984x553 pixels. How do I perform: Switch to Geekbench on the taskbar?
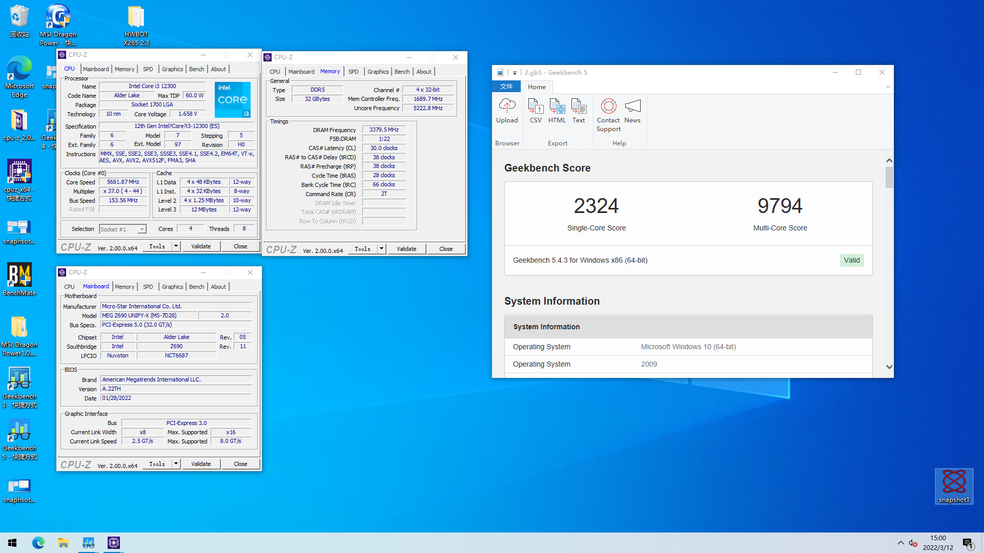pos(89,543)
